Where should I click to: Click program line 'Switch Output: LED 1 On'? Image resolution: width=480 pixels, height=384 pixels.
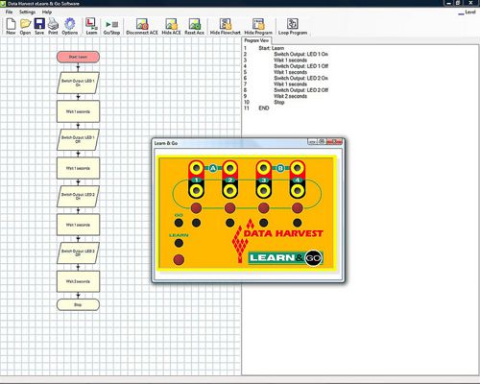(300, 54)
